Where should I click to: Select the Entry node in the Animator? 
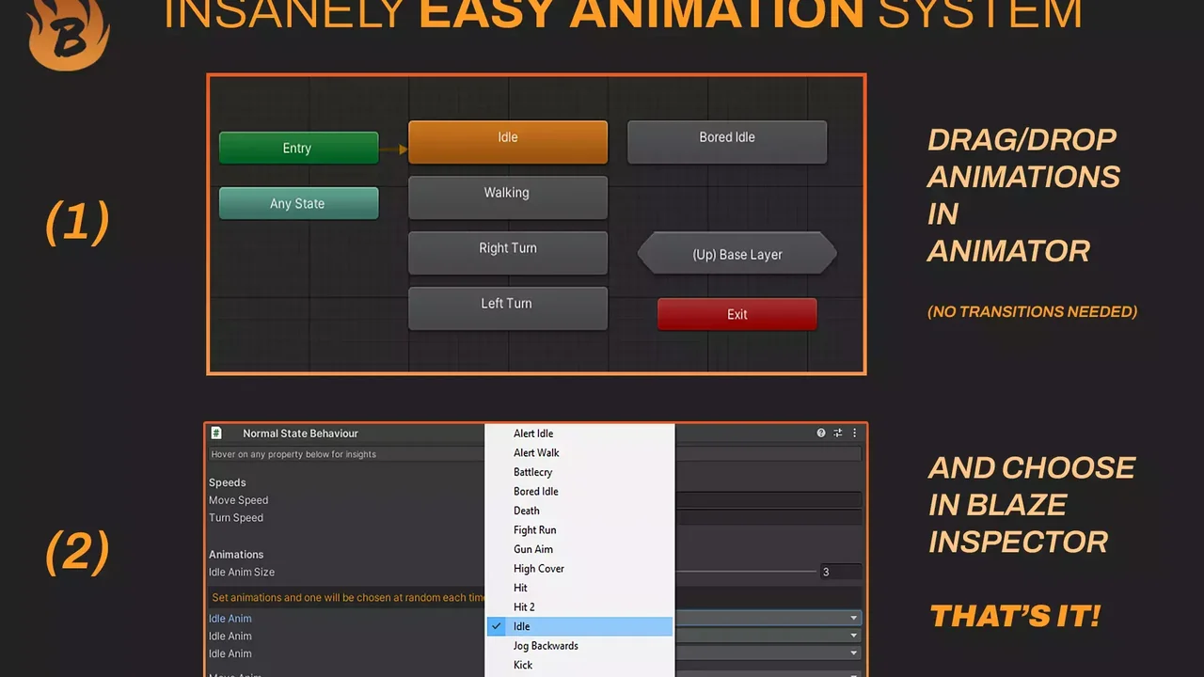pos(298,148)
